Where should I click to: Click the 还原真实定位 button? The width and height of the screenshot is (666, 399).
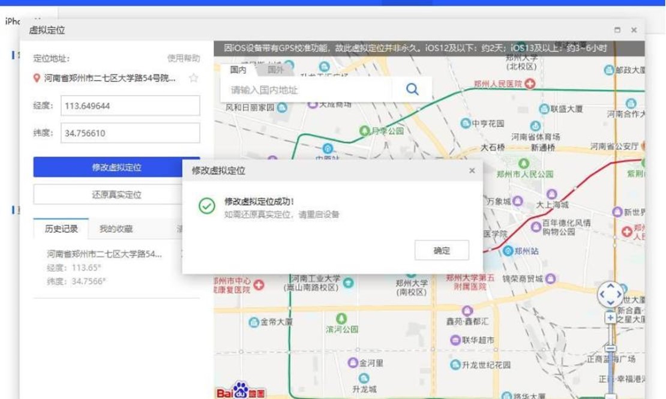(x=116, y=194)
